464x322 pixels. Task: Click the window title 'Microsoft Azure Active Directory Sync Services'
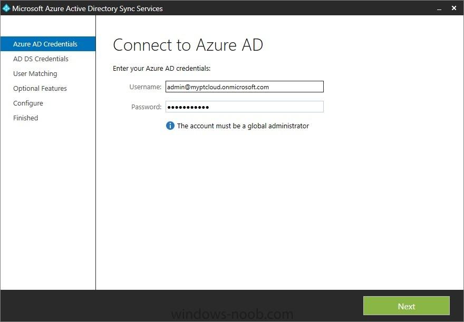[x=88, y=8]
